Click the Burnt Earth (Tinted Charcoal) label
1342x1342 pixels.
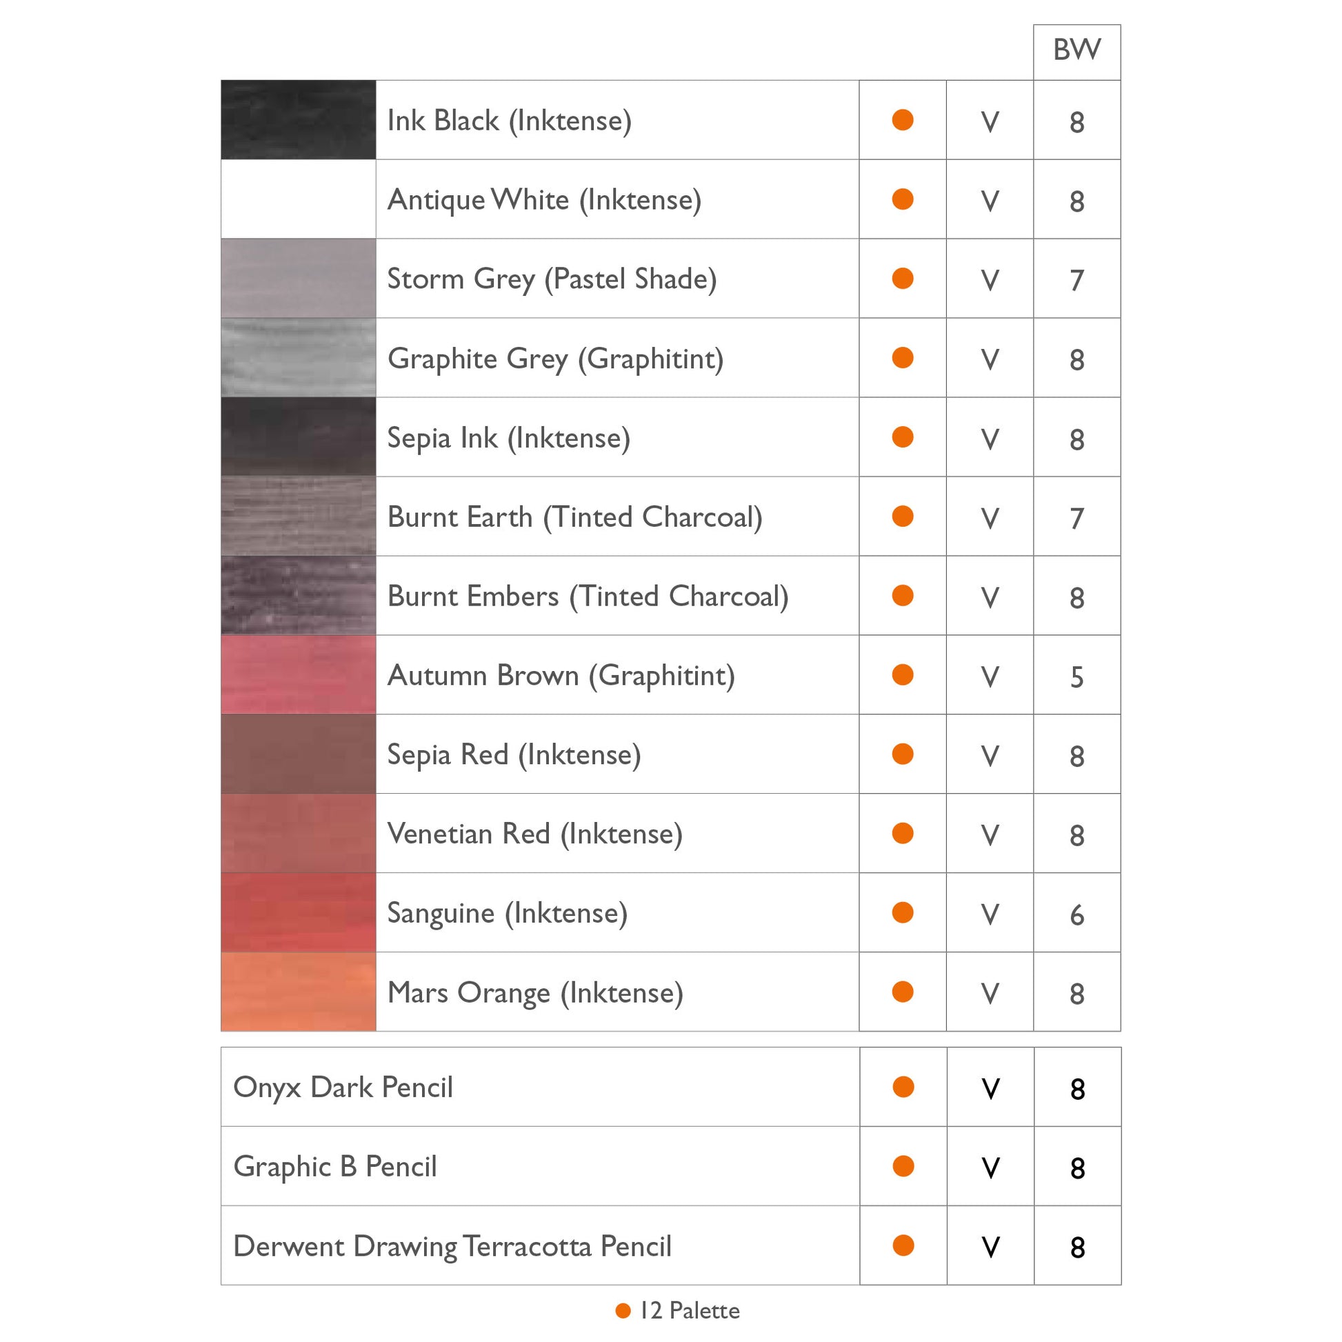574,517
